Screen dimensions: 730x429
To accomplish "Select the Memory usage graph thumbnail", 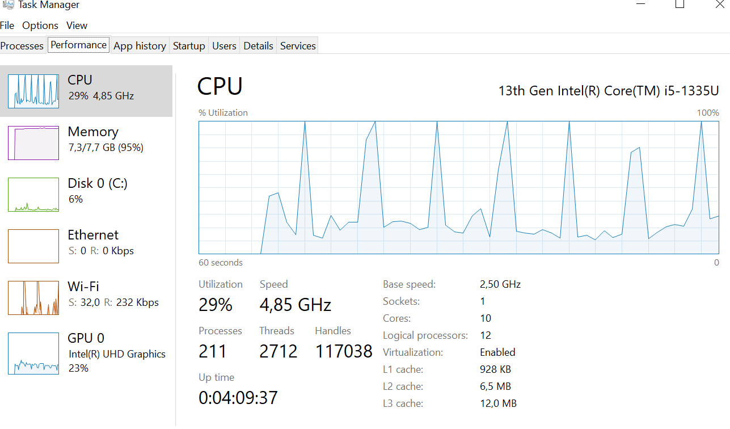I will click(33, 143).
